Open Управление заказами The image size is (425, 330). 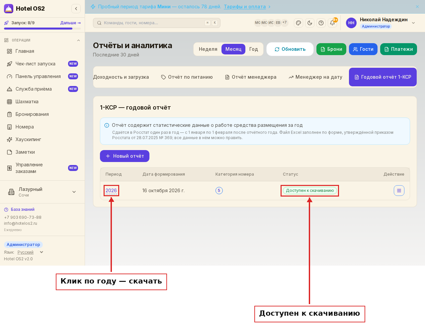[42, 168]
